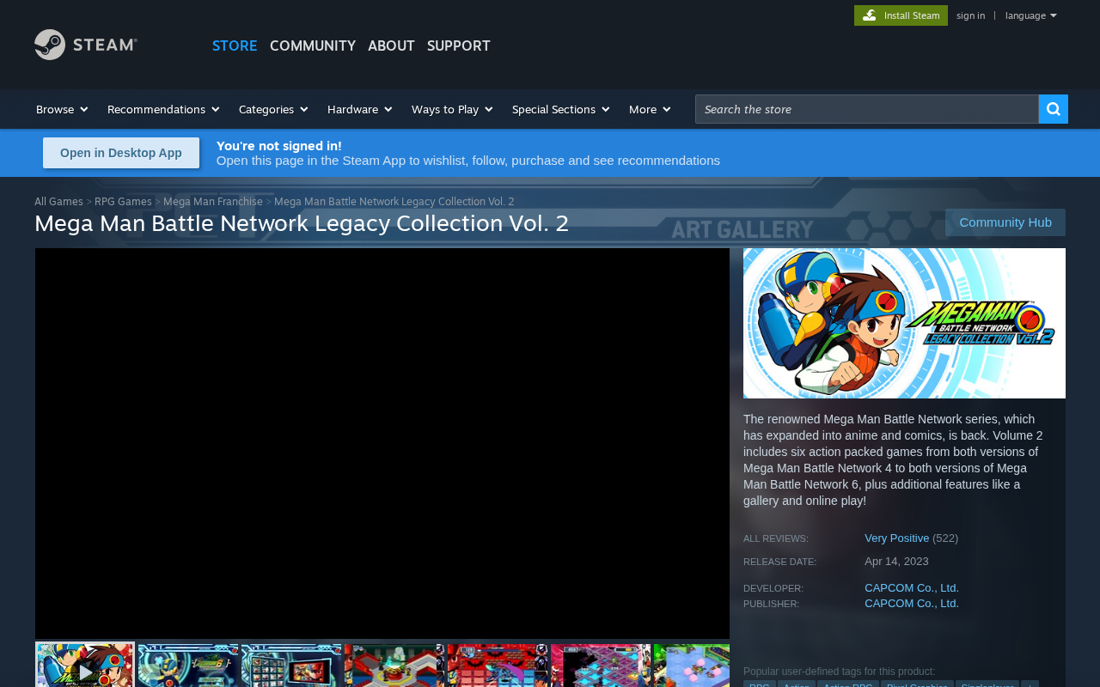Click the magnifier search button
The image size is (1100, 687).
tap(1054, 109)
